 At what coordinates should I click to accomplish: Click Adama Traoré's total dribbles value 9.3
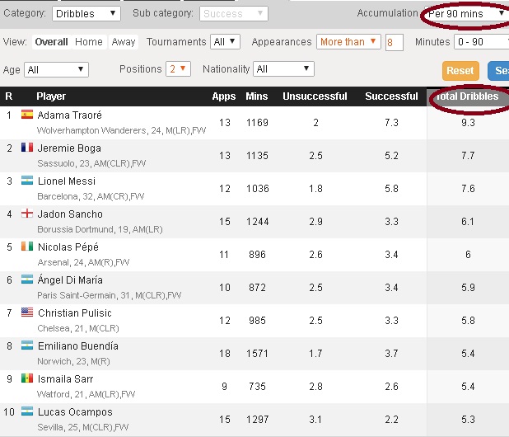click(468, 123)
